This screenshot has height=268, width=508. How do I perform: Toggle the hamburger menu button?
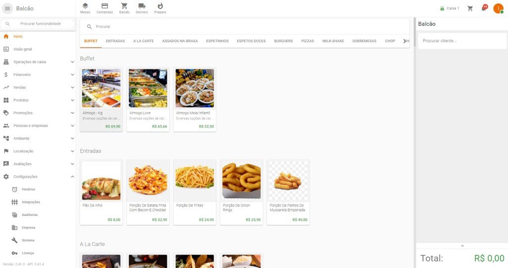pyautogui.click(x=7, y=8)
